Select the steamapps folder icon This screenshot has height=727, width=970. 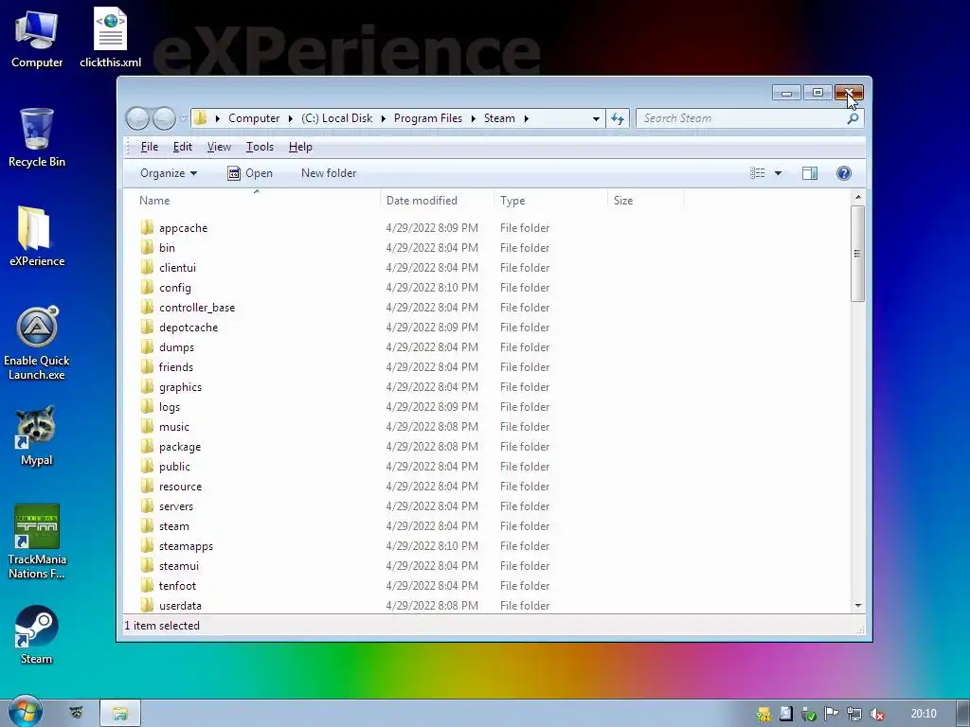coord(147,546)
